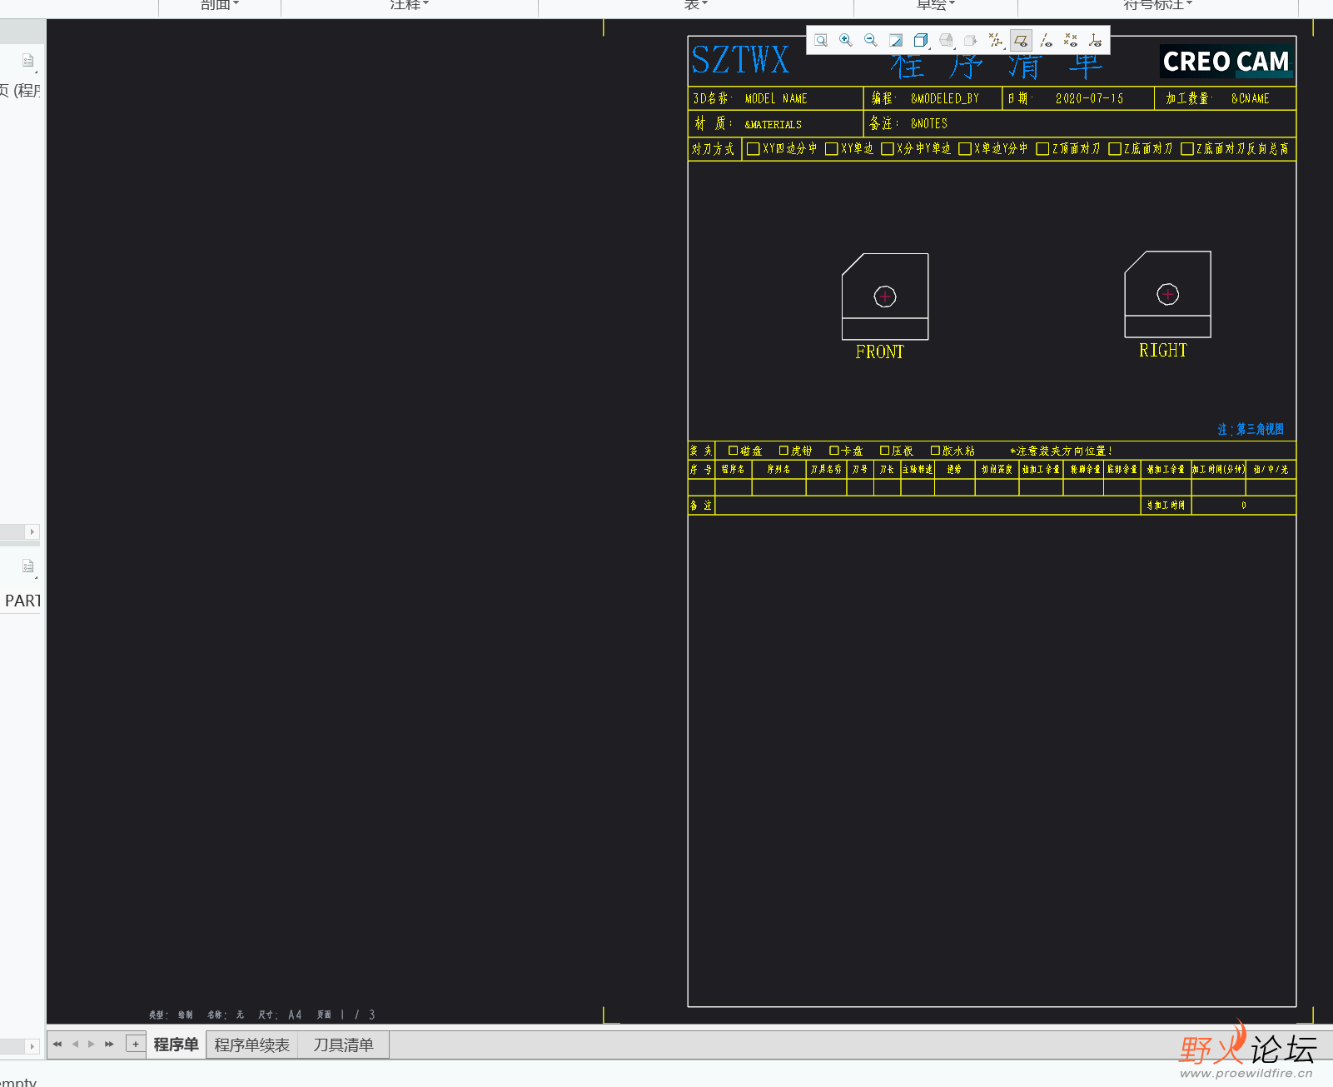Screen dimensions: 1333x1087
Task: Add a new sheet with plus button
Action: point(136,1044)
